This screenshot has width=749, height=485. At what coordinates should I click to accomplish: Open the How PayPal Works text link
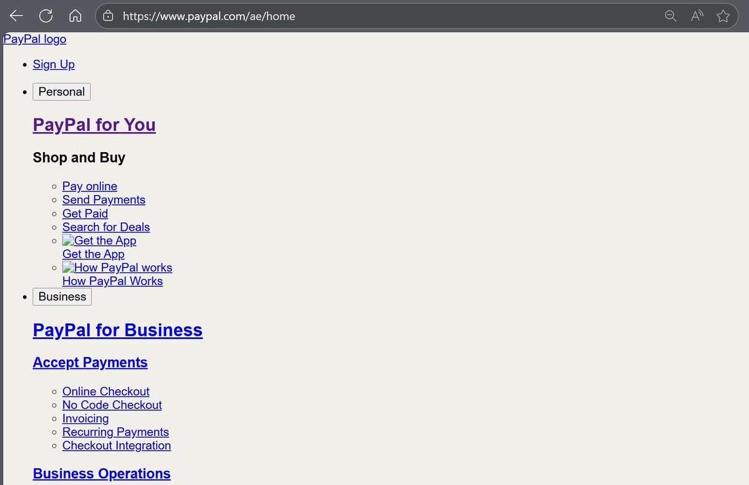[112, 281]
